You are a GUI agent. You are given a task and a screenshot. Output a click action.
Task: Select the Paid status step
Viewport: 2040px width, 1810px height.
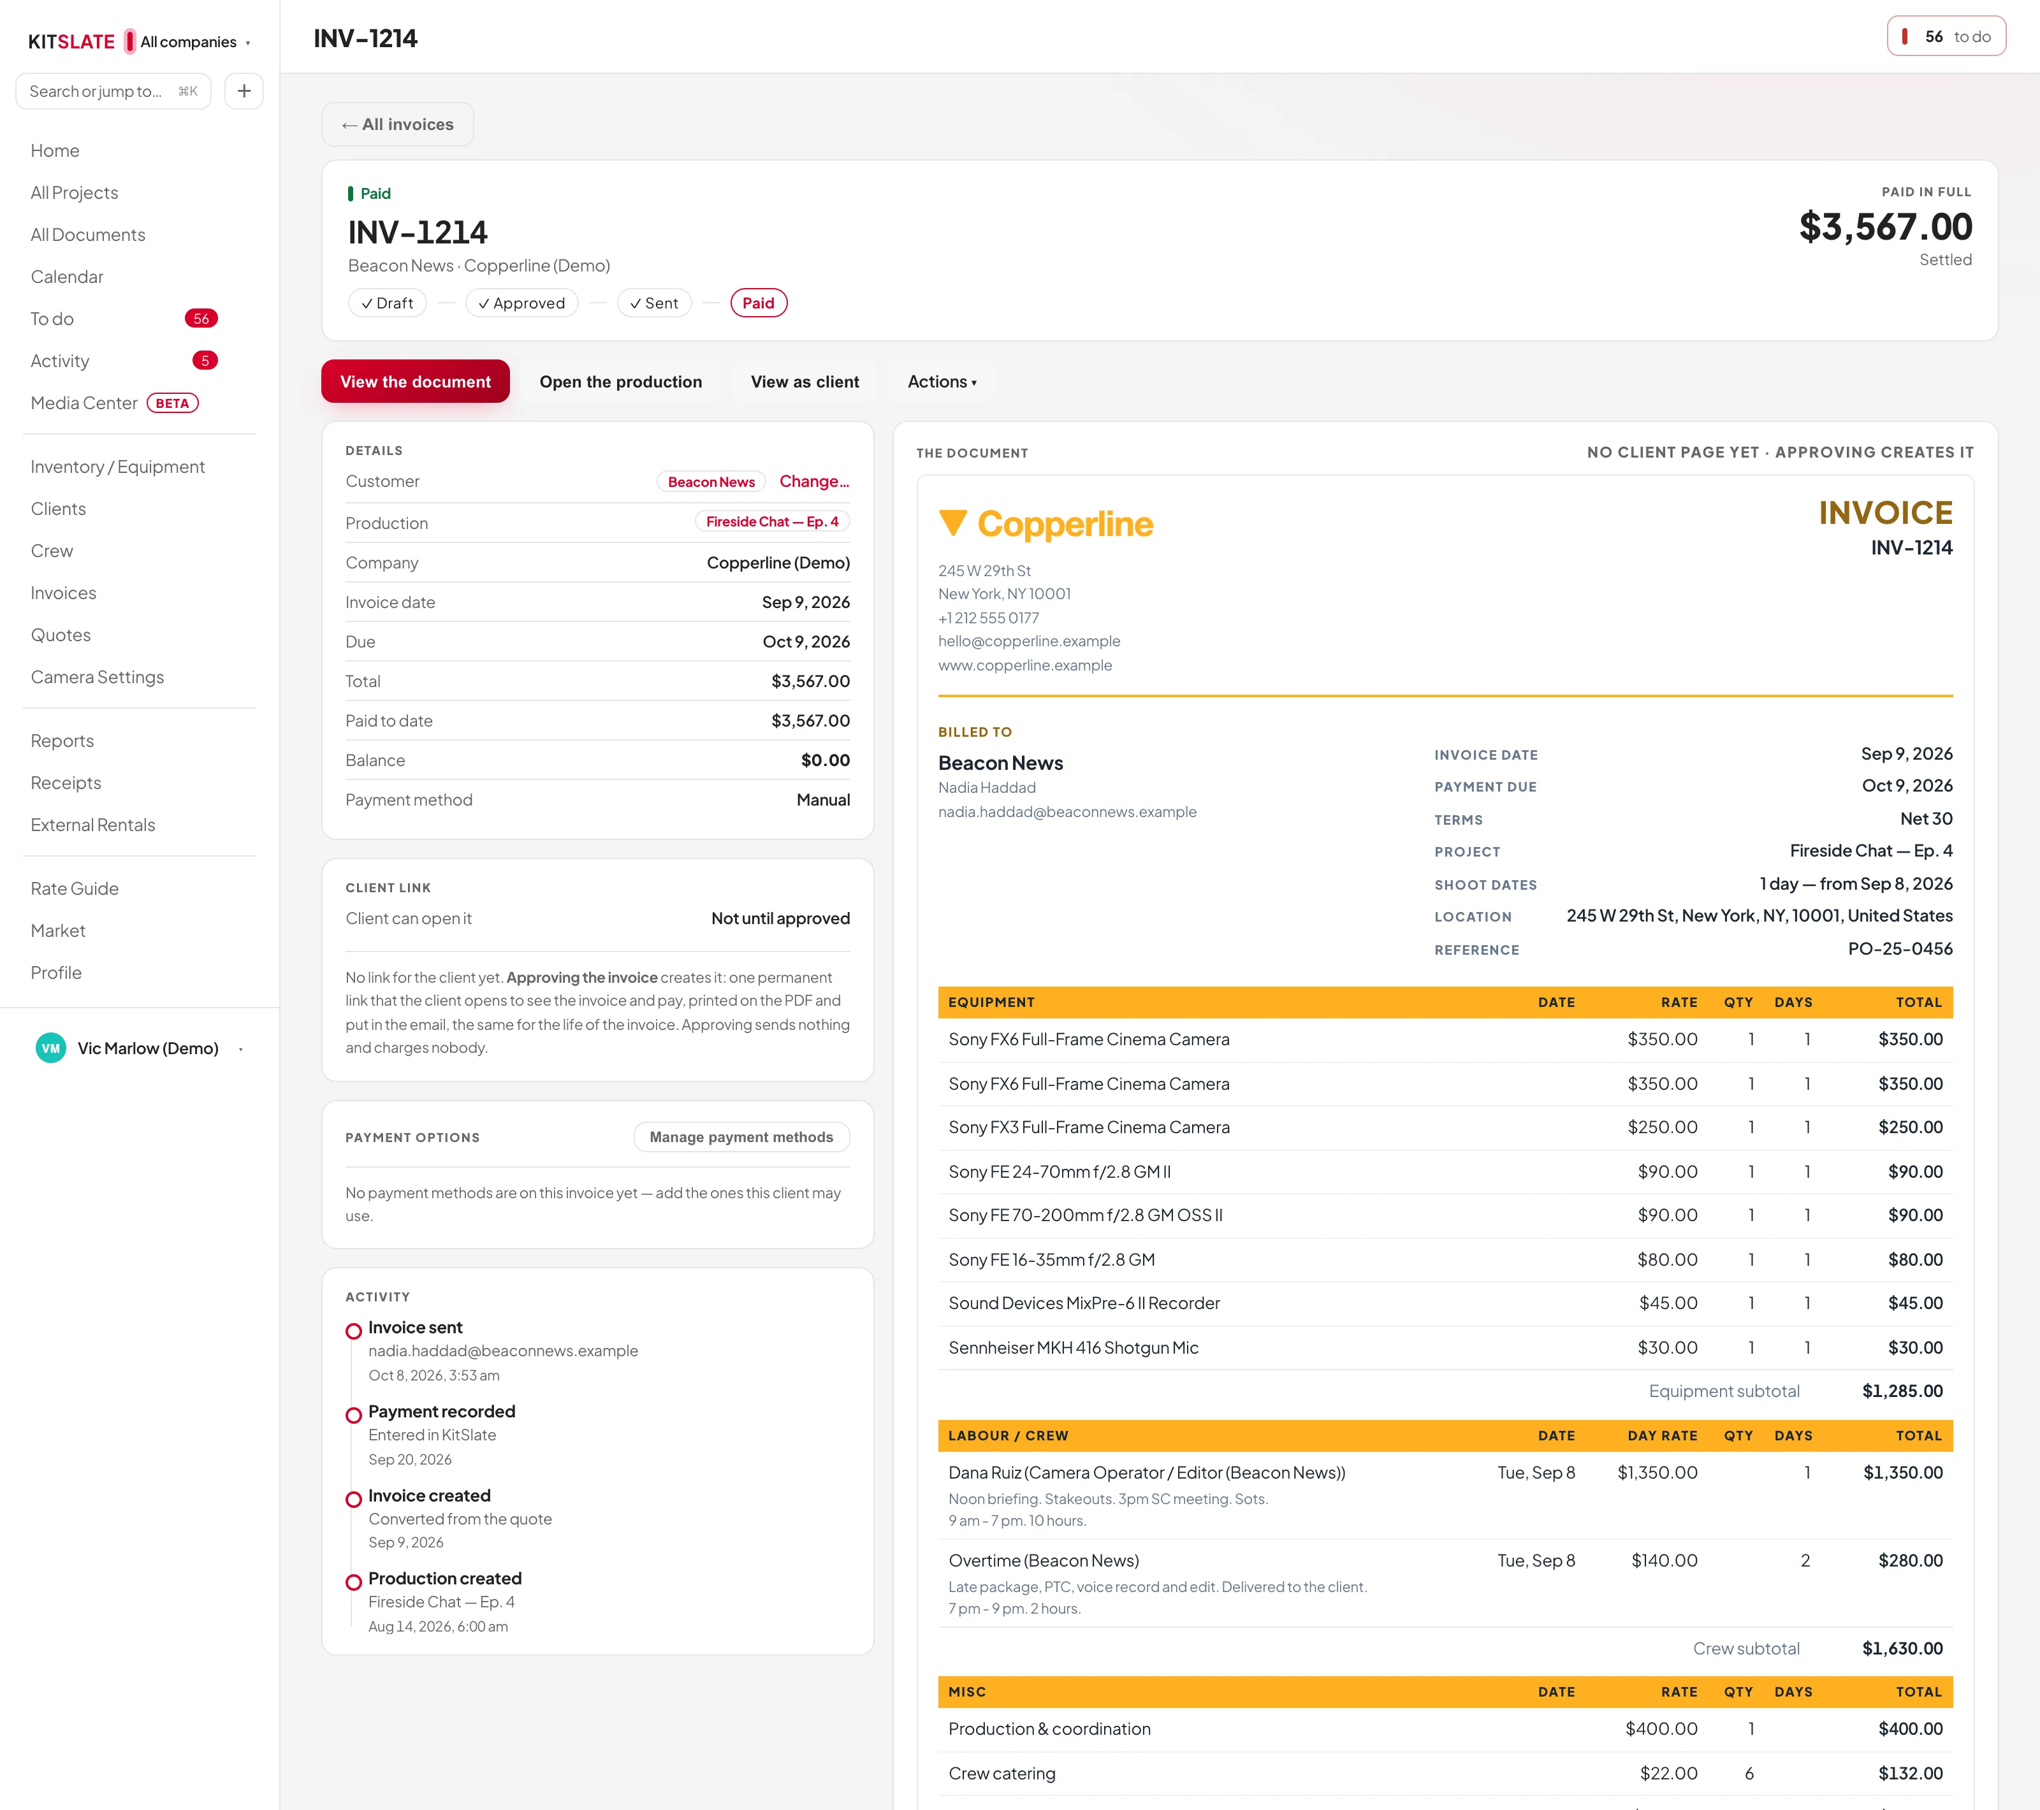click(759, 302)
